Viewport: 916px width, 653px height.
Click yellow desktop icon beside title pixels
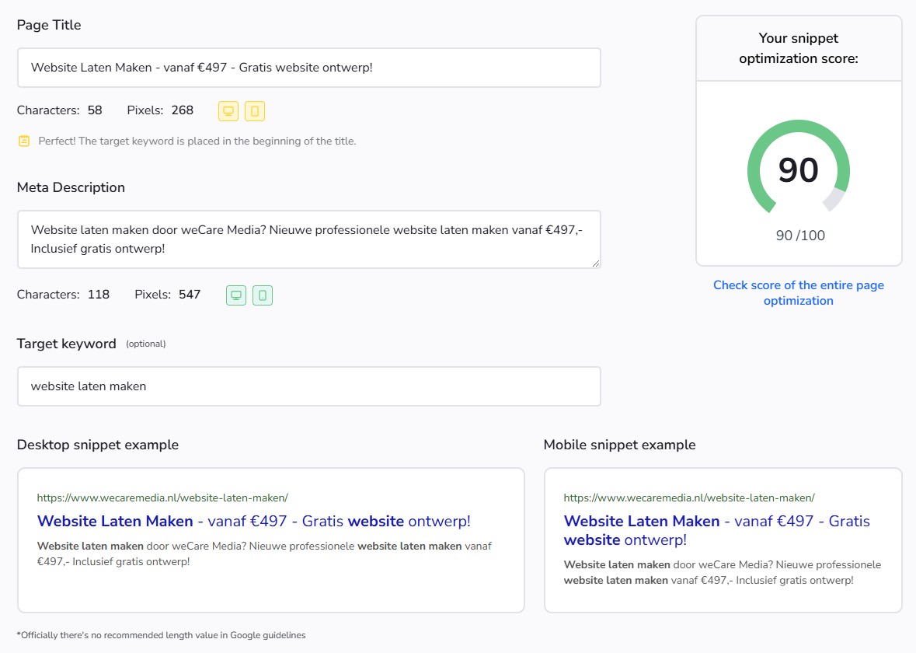point(228,111)
